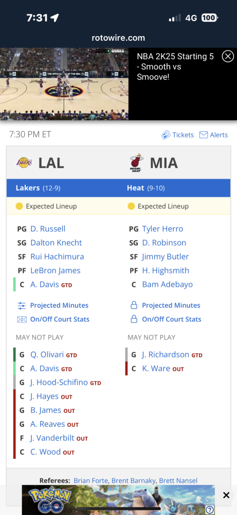Viewport: 237px width, 515px height.
Task: Open the Lakers team logo
Action: pyautogui.click(x=24, y=163)
